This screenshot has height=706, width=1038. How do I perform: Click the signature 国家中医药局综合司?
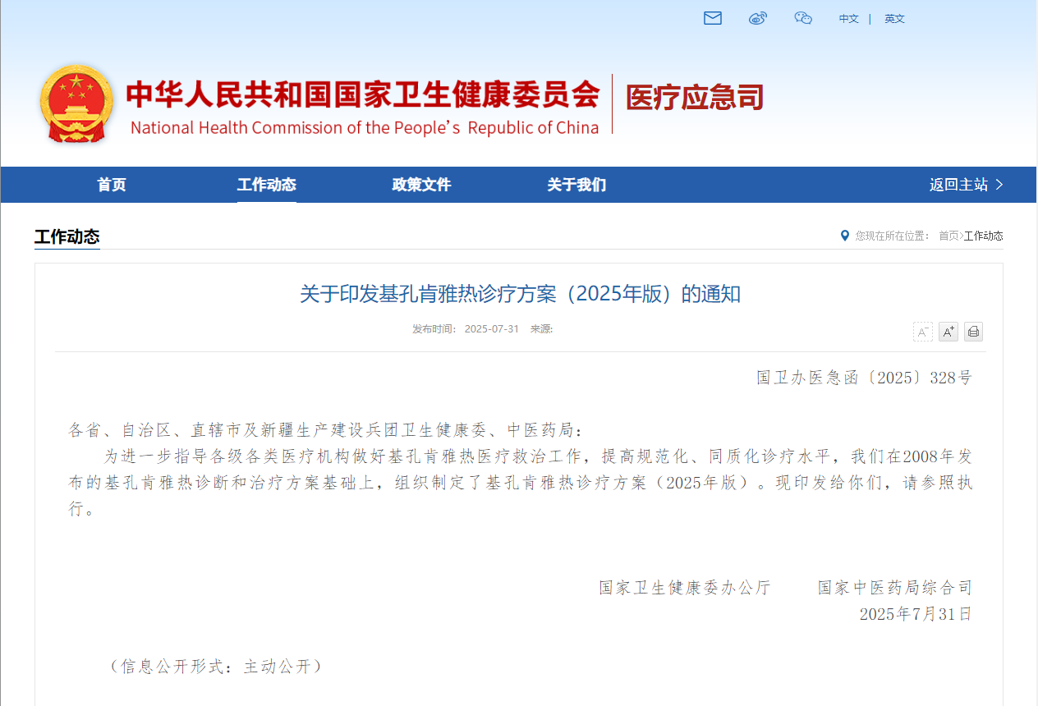click(895, 588)
